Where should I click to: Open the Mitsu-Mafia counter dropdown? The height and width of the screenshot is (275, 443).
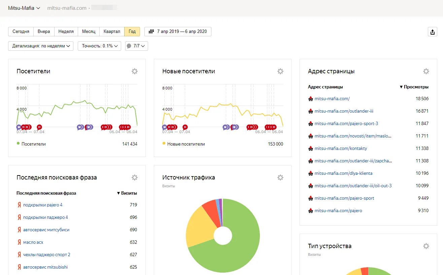(24, 8)
